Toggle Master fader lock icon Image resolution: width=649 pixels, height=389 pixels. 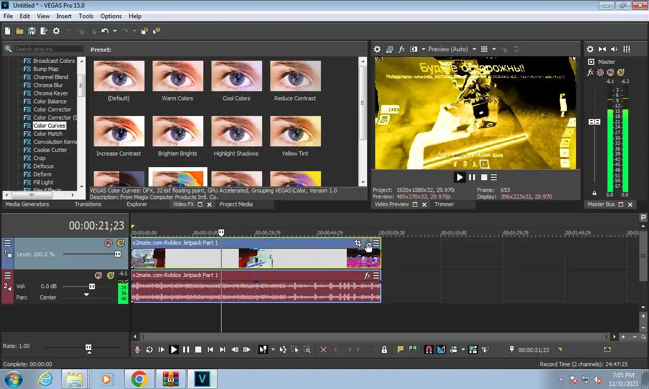click(x=594, y=193)
